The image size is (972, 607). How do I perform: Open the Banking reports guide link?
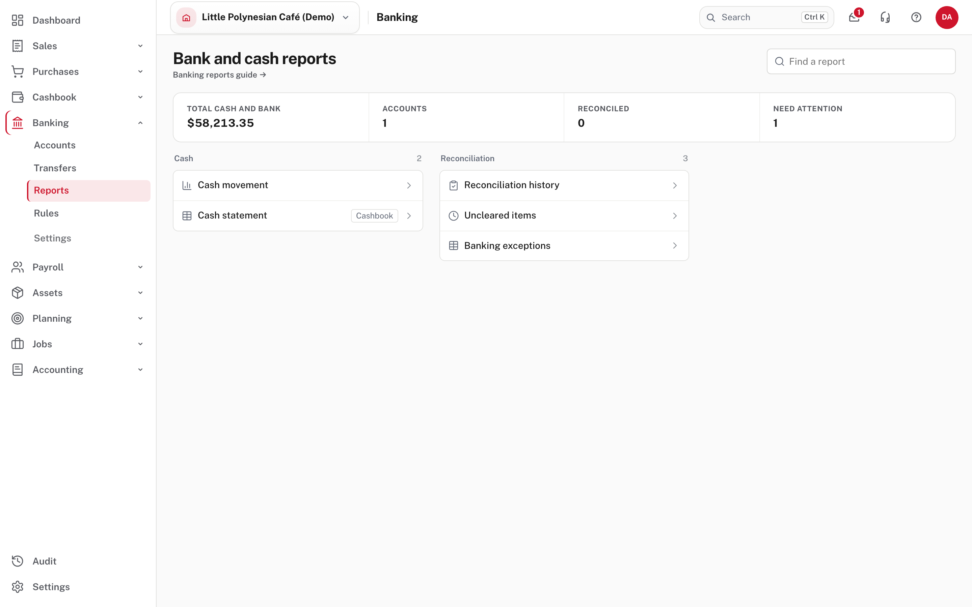coord(219,75)
